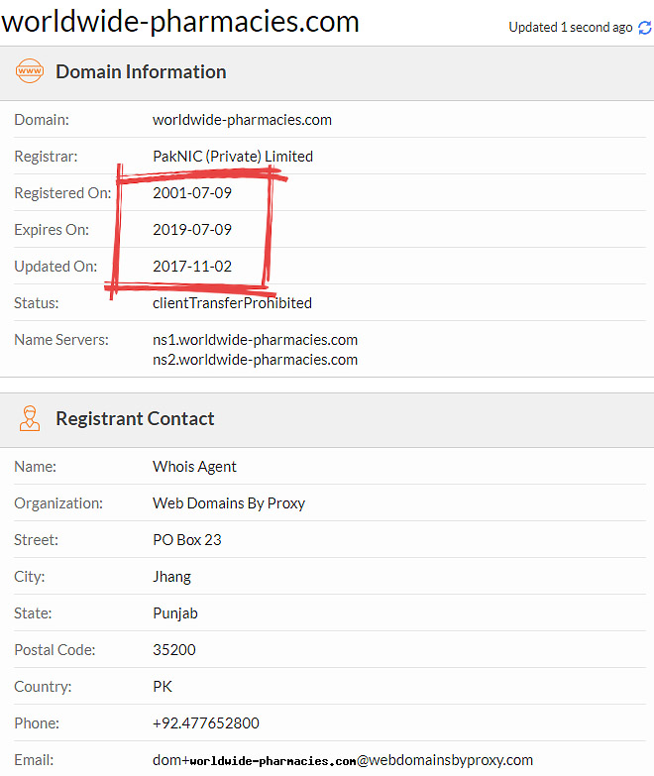Click the blue refresh icon
The width and height of the screenshot is (654, 776).
click(x=645, y=28)
